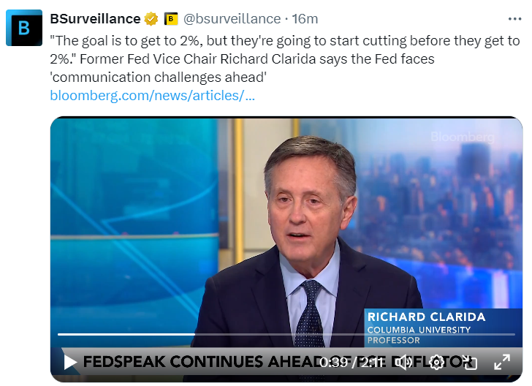Screen dimensions: 532x386
Task: Play the video
Action: point(70,362)
